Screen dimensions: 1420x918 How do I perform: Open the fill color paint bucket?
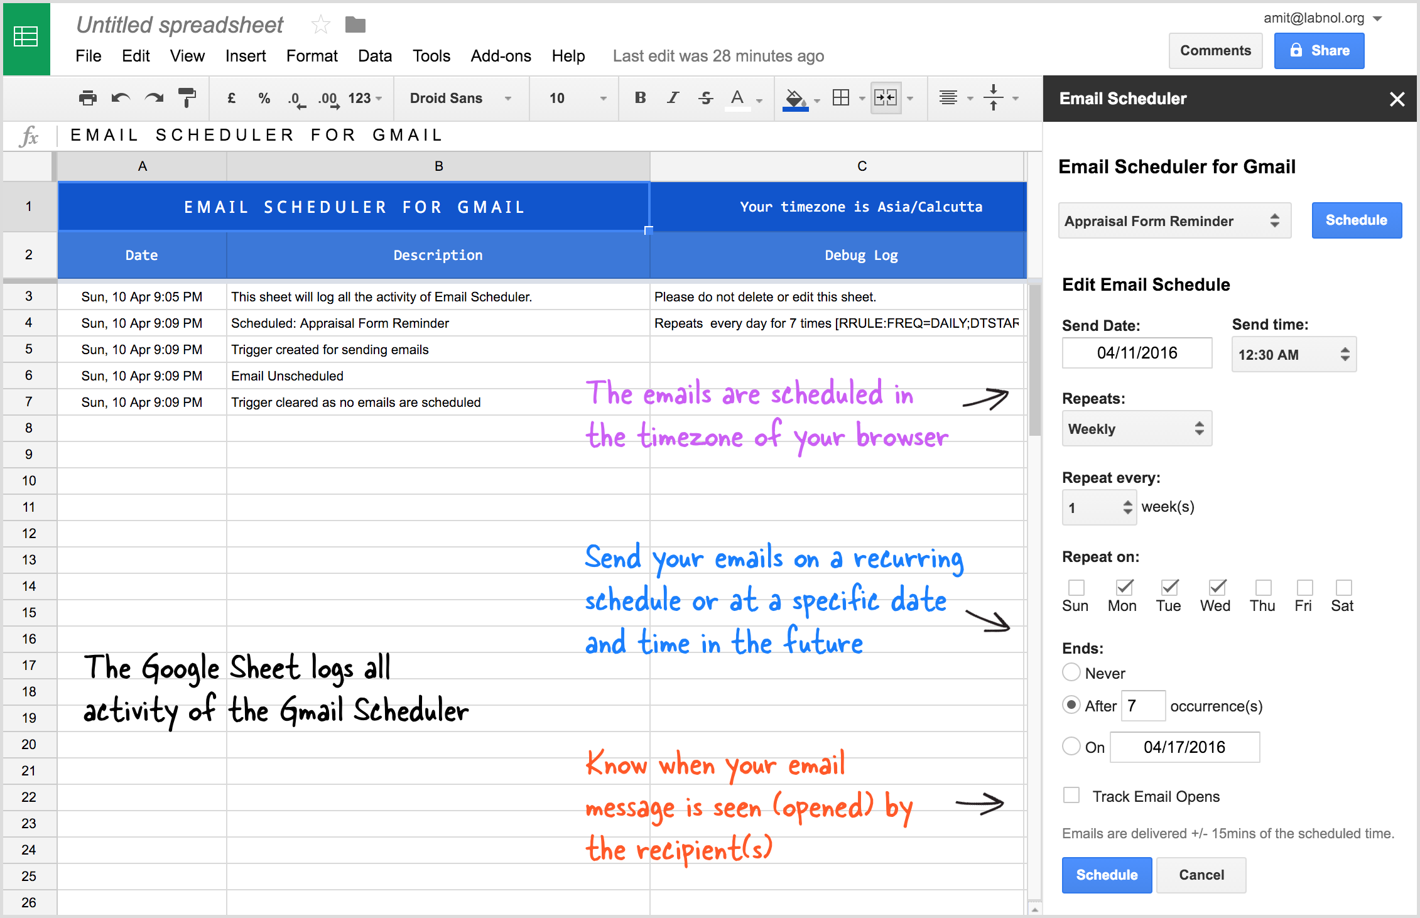[x=795, y=98]
